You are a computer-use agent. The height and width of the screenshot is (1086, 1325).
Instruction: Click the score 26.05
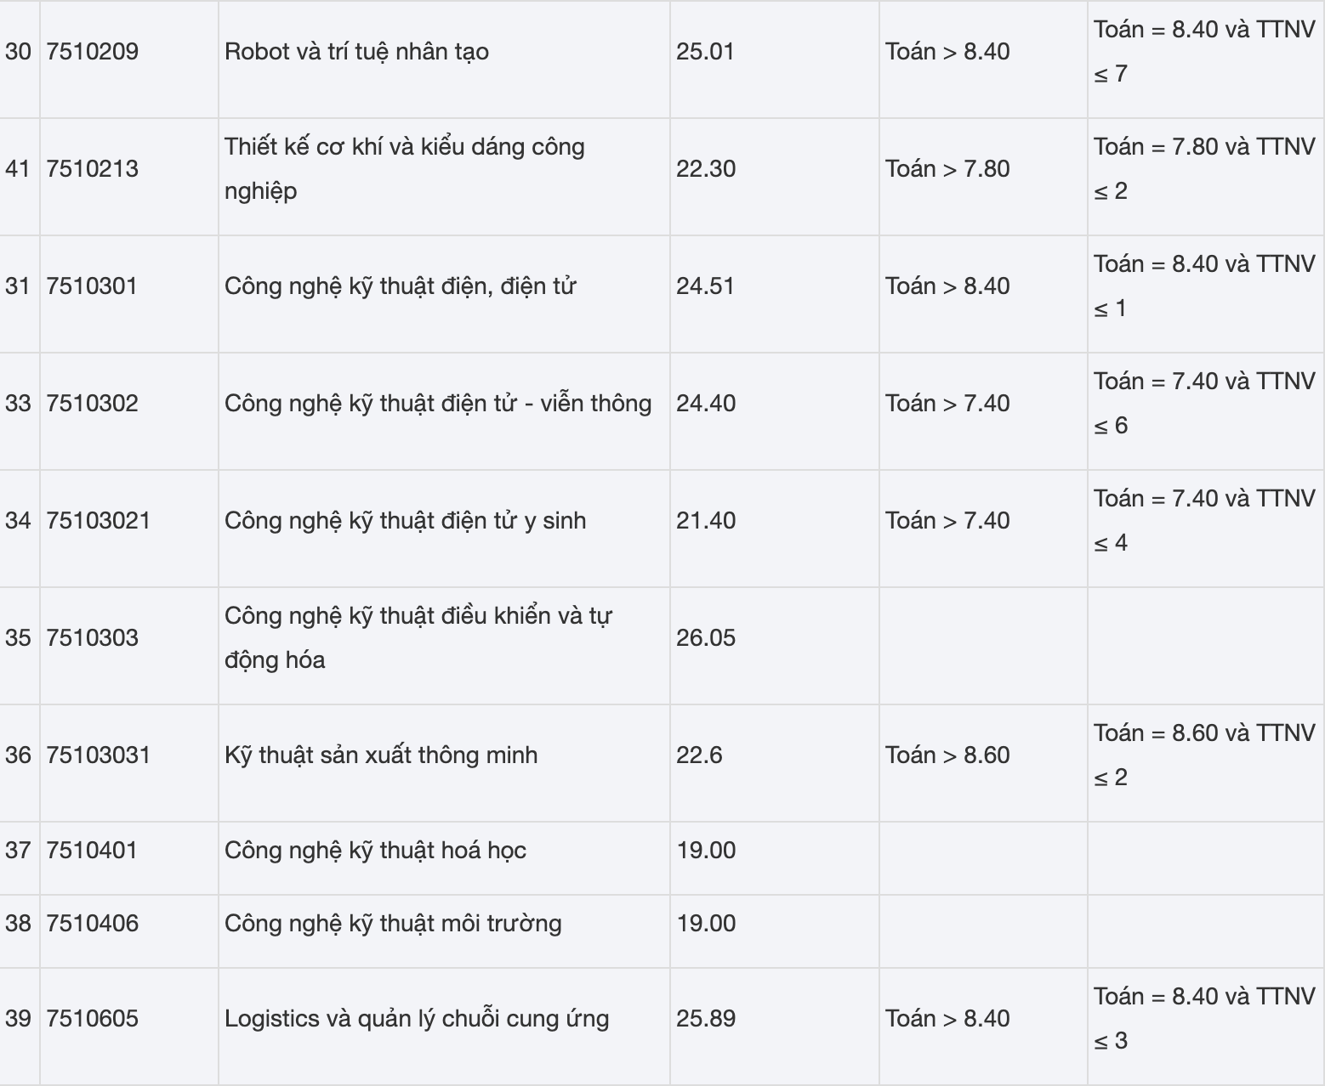pos(706,638)
